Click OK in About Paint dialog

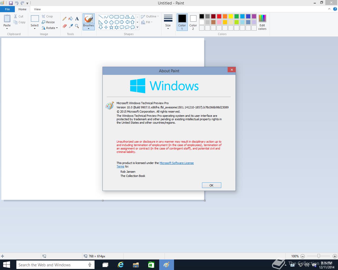pos(212,185)
